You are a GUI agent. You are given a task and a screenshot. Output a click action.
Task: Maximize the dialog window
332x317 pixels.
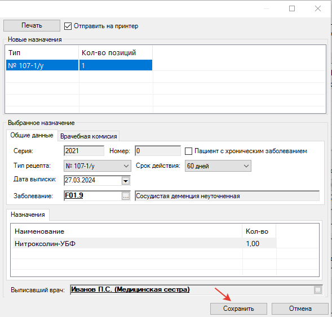[x=292, y=8]
